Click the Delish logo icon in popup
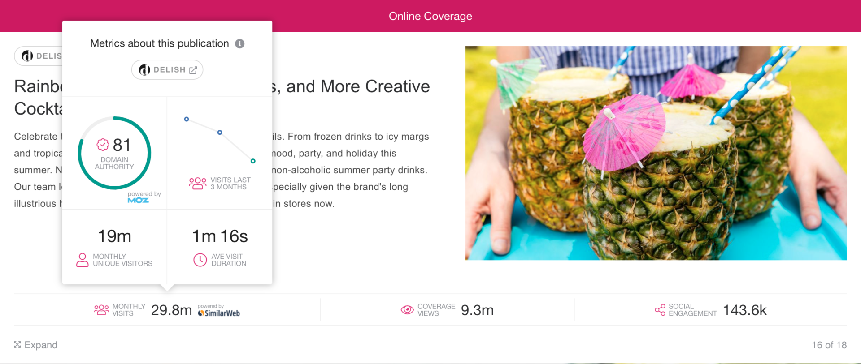The height and width of the screenshot is (364, 861). tap(144, 70)
